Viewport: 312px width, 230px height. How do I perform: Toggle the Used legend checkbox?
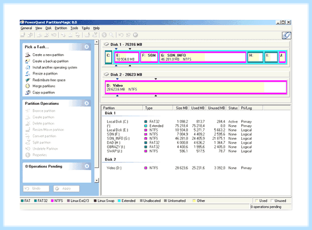point(257,201)
